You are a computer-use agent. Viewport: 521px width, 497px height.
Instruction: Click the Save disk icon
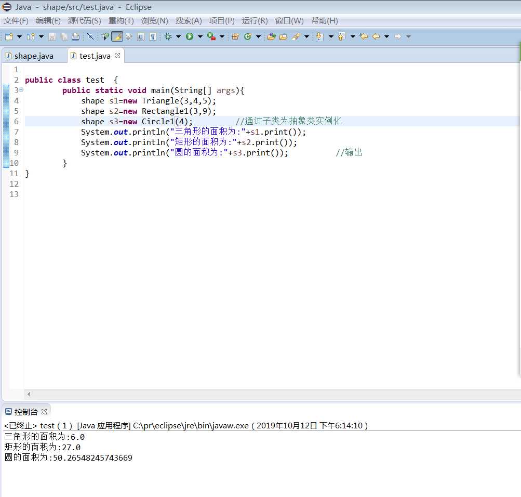coord(52,36)
